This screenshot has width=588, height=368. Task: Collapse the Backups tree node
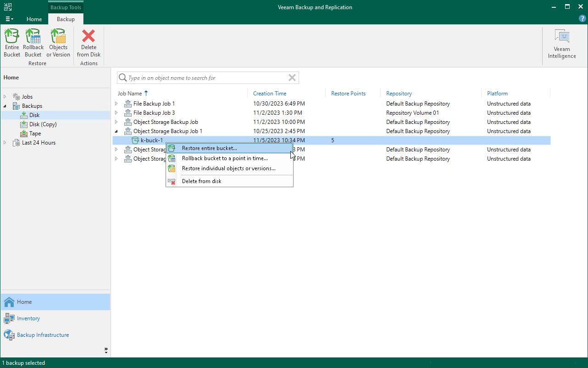coord(4,106)
